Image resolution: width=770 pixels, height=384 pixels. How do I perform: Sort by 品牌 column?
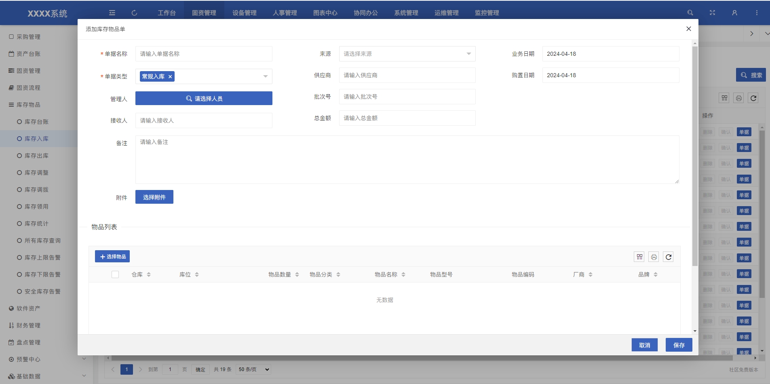click(656, 274)
